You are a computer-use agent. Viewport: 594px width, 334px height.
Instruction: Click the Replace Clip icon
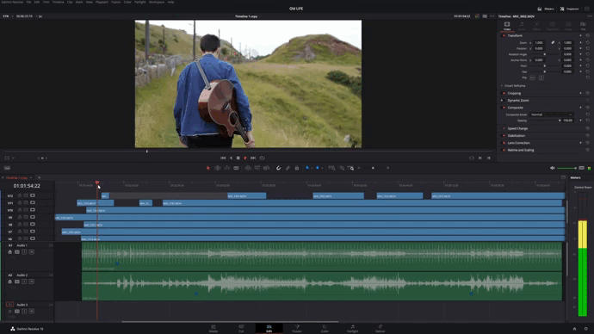coord(266,168)
